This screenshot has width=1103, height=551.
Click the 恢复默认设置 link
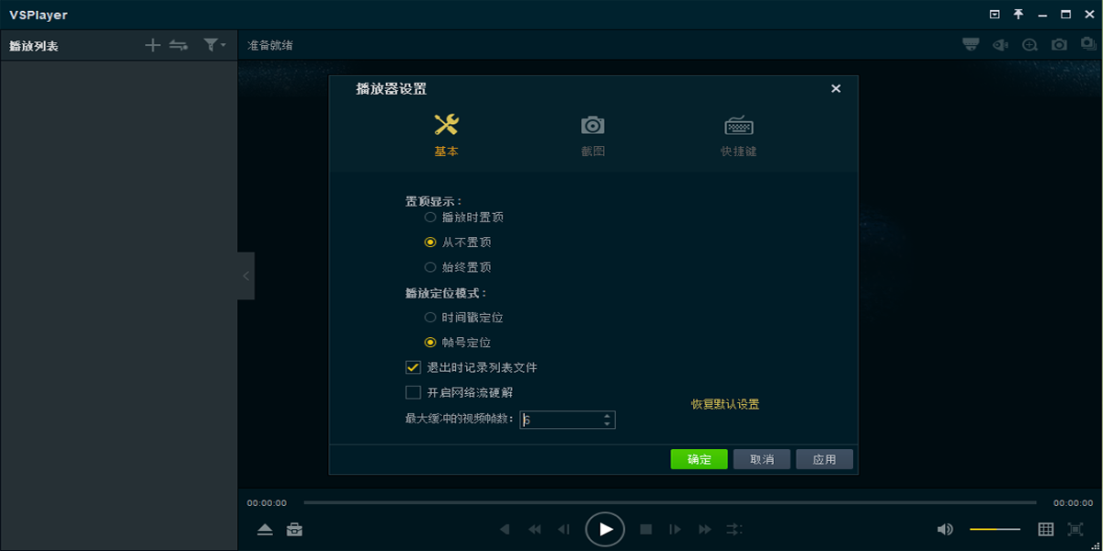(x=725, y=404)
